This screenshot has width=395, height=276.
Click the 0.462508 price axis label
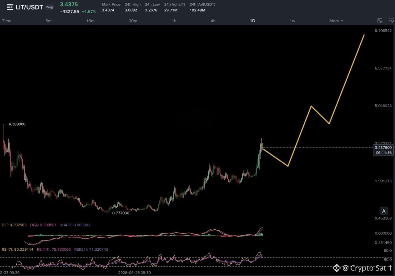tap(383, 218)
